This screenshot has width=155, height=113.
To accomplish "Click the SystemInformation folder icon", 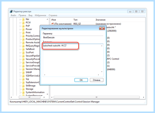I will pos(23,92).
